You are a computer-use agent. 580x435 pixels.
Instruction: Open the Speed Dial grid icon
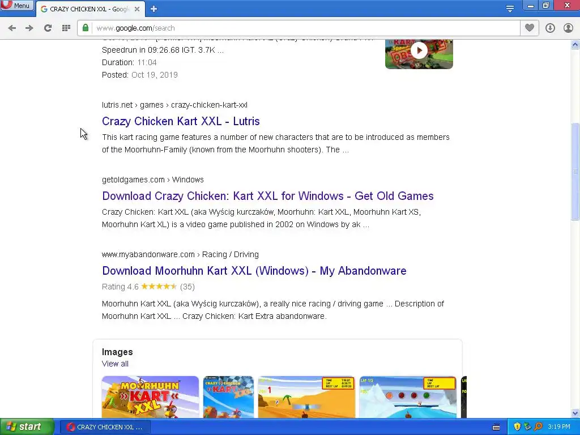(x=66, y=28)
